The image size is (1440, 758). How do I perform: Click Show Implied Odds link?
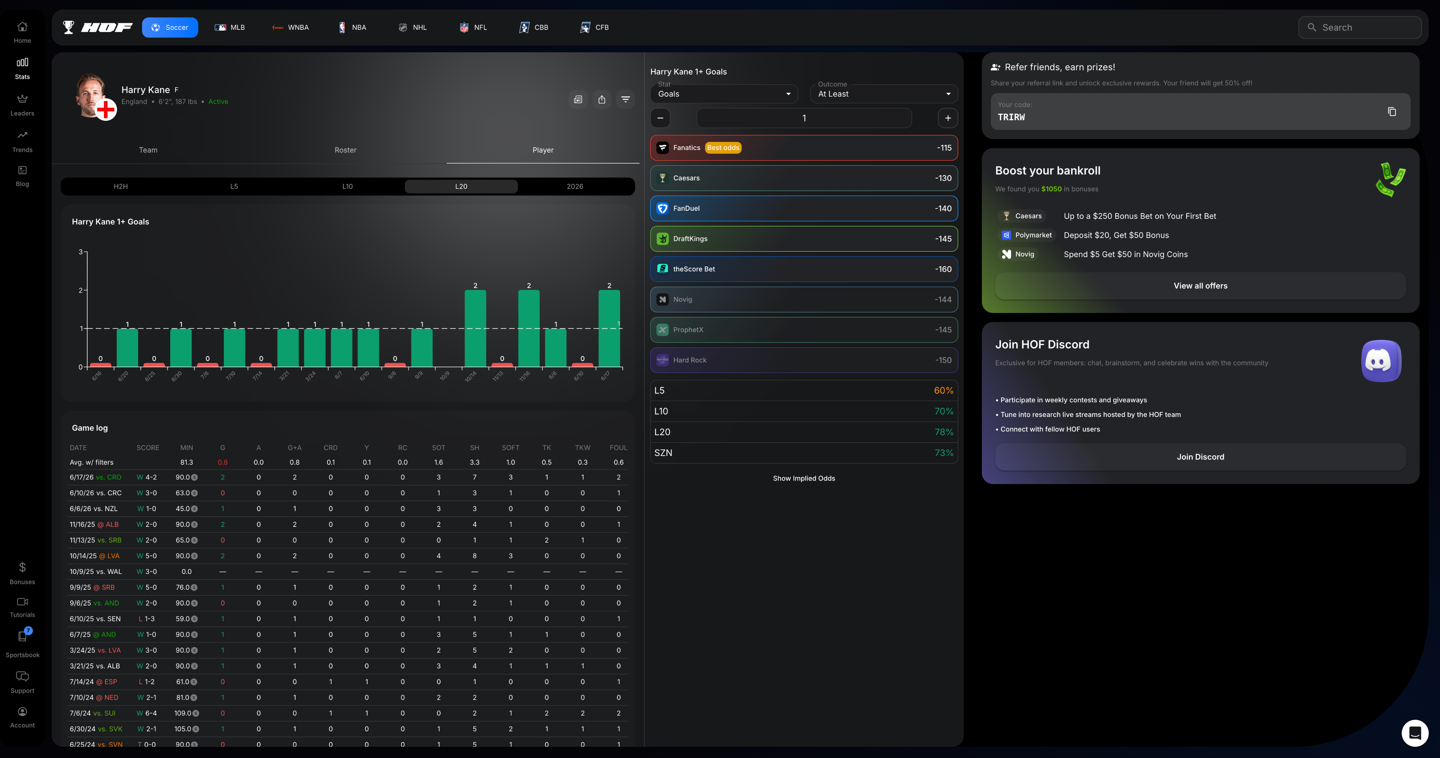pos(804,478)
